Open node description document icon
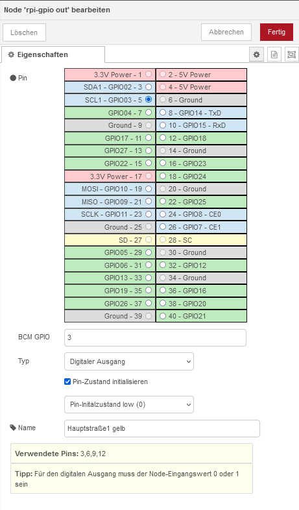 click(x=274, y=55)
